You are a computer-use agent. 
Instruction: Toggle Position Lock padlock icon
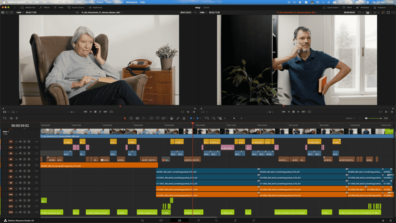(x=184, y=118)
